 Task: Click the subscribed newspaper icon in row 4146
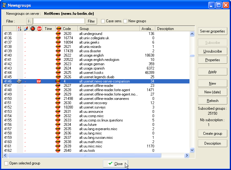click(x=19, y=81)
